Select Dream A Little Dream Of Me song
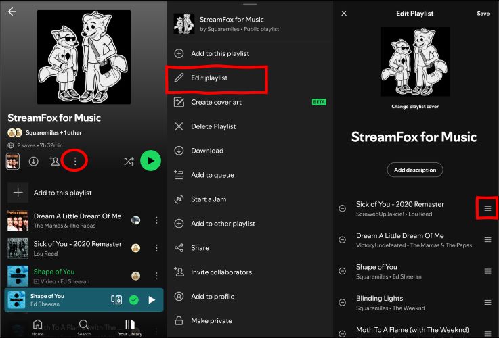 pyautogui.click(x=77, y=220)
